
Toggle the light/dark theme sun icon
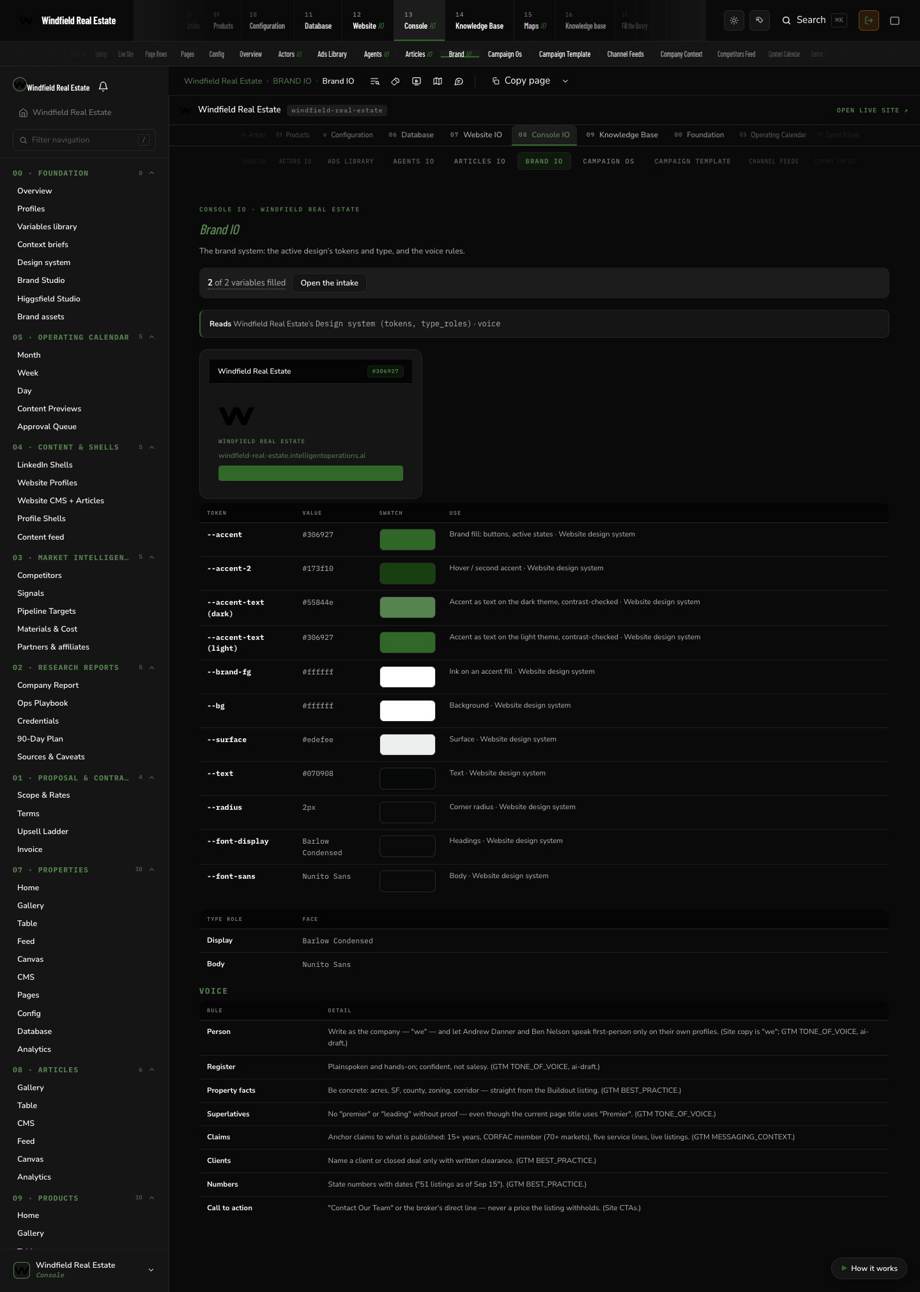tap(734, 20)
